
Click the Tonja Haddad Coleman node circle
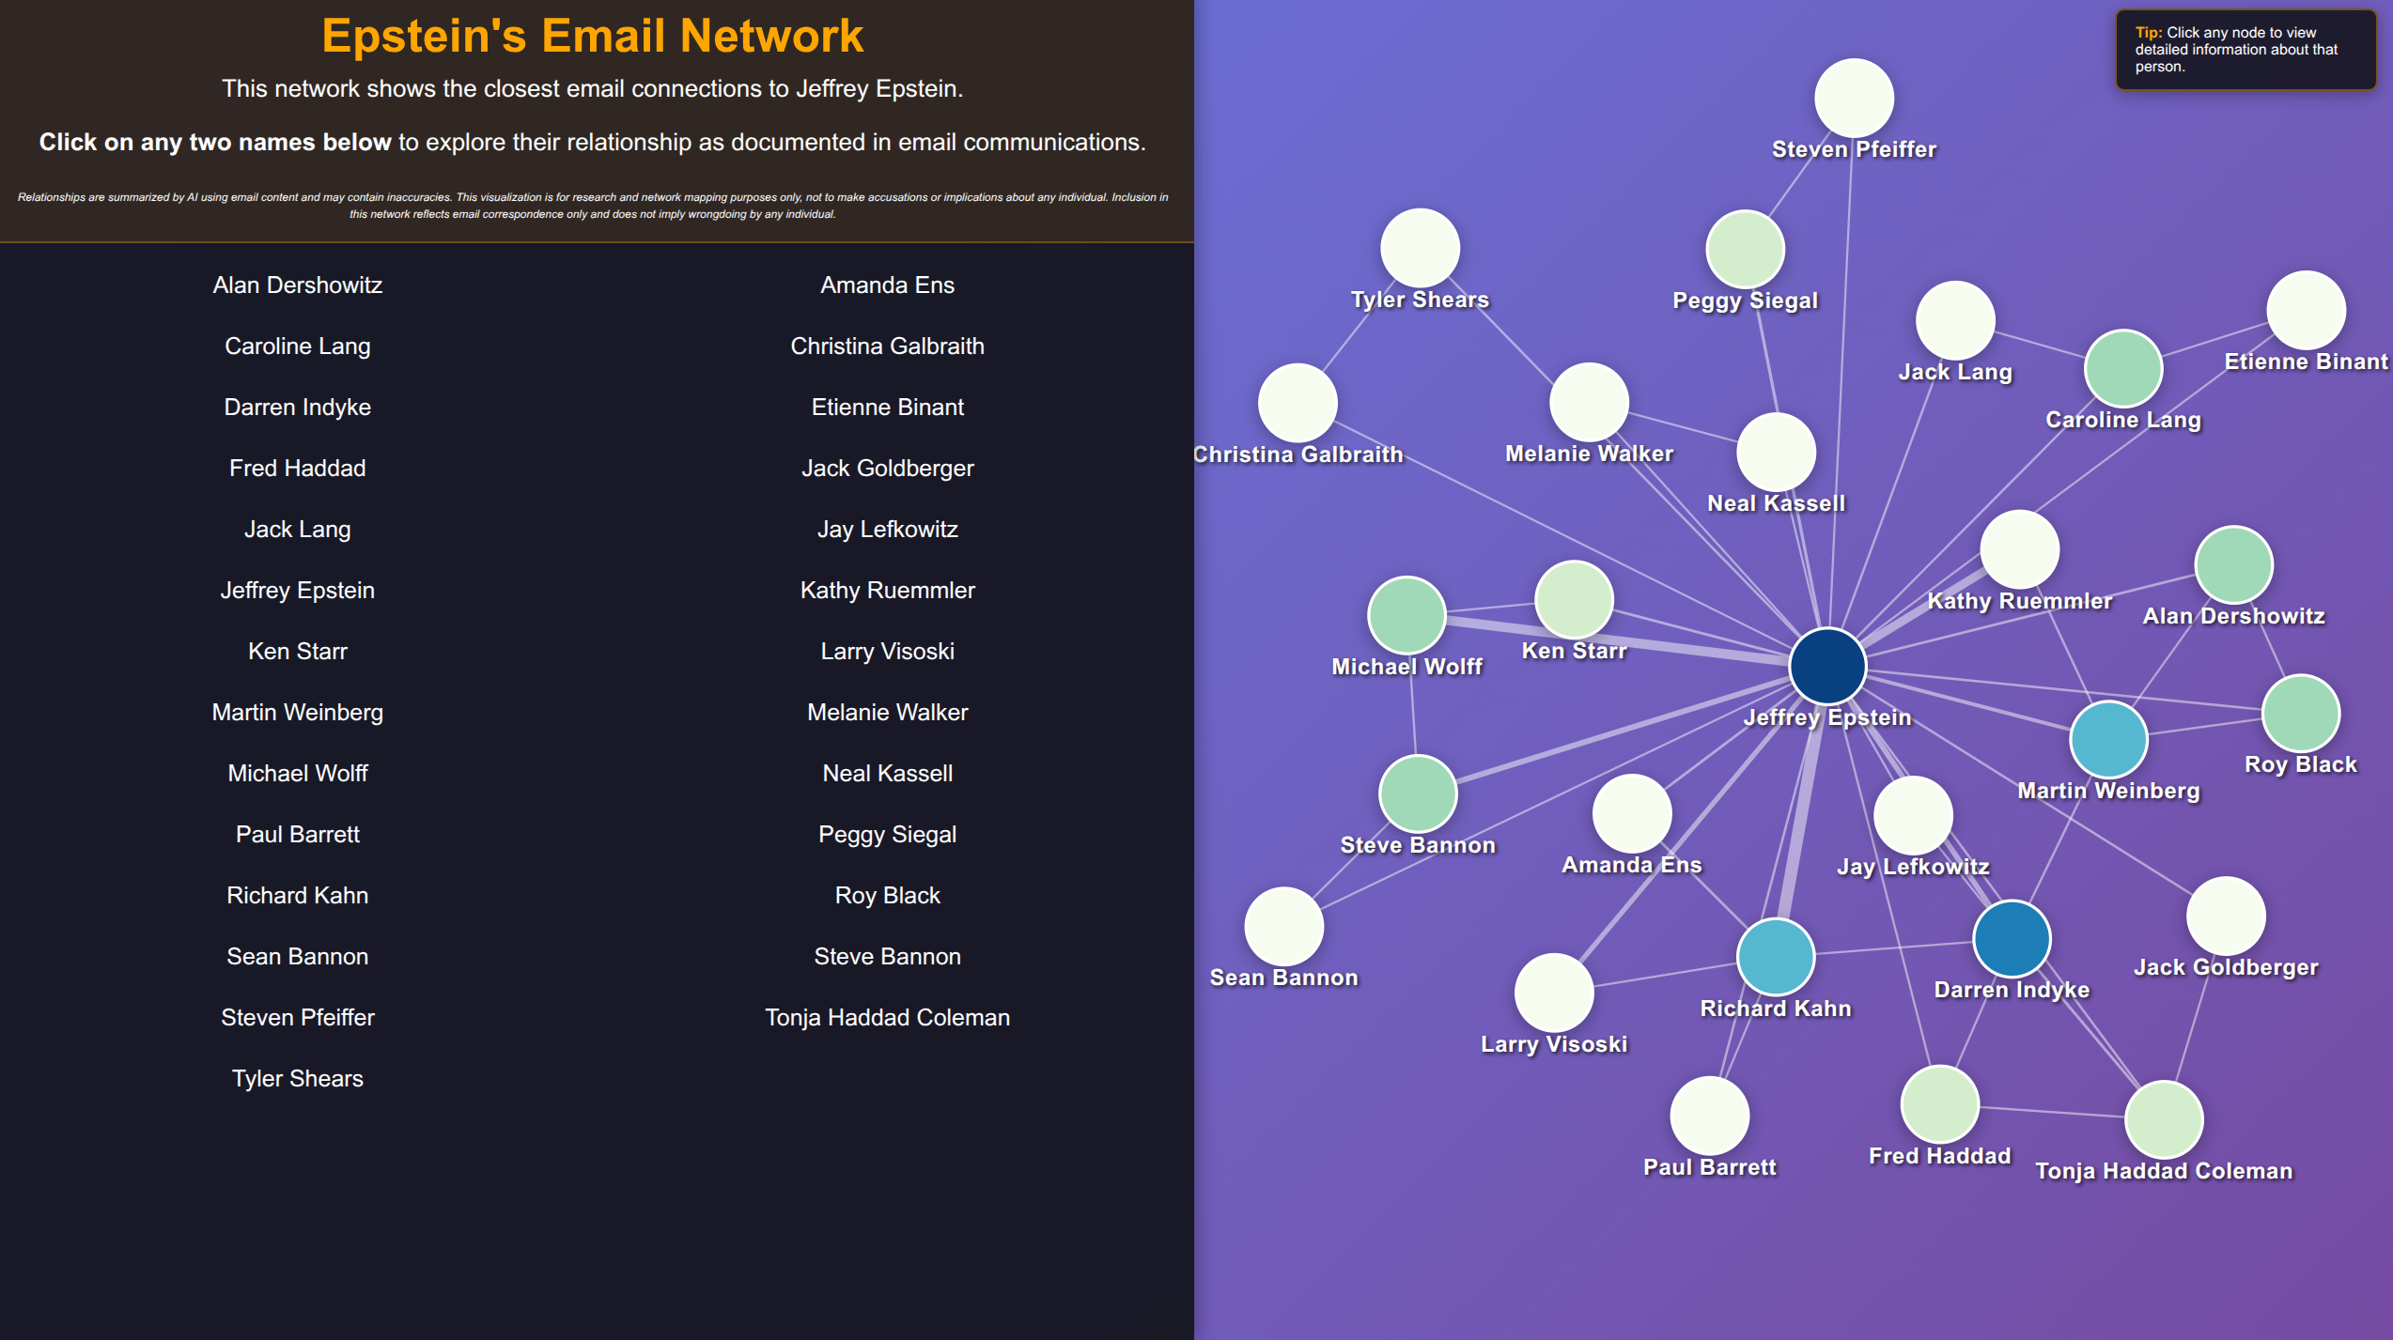[2163, 1118]
